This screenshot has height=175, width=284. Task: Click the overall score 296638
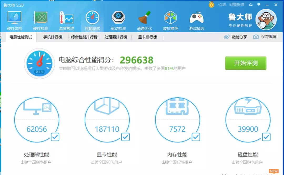tap(136, 60)
